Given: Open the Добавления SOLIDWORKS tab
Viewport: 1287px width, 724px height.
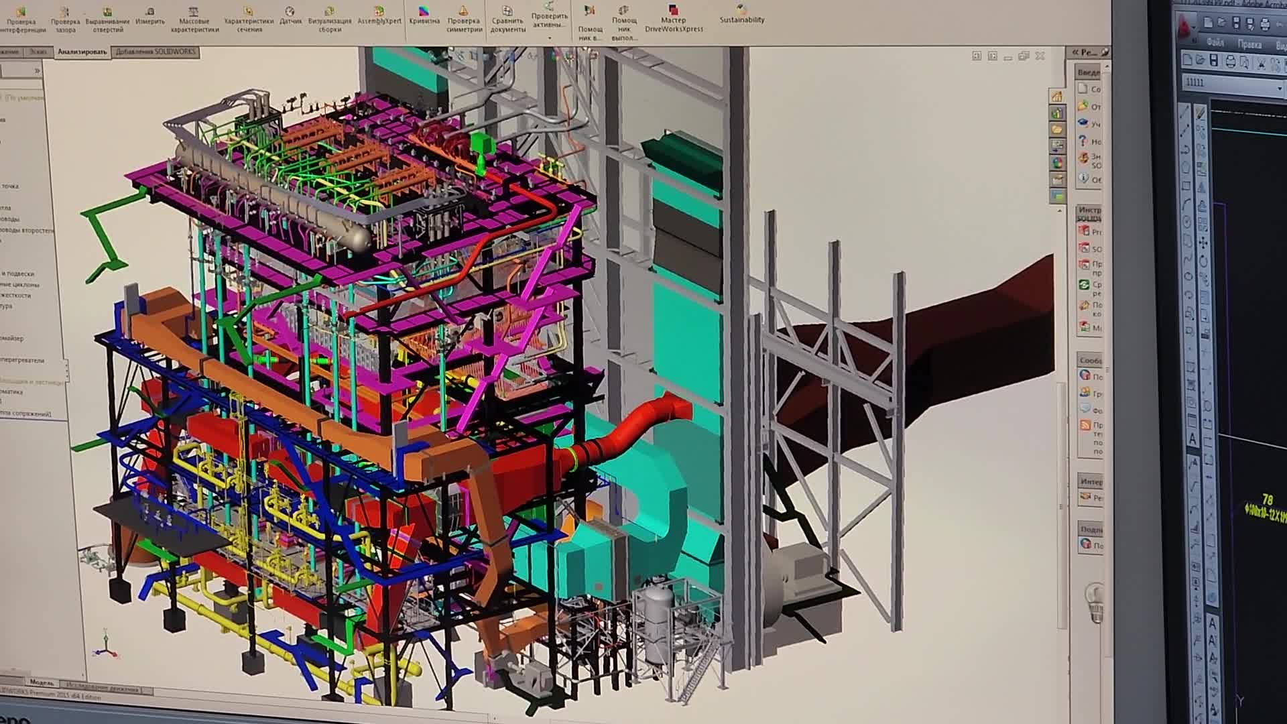Looking at the screenshot, I should [x=156, y=52].
